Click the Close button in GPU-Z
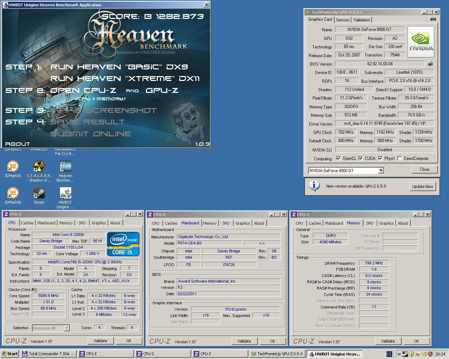 [x=424, y=169]
